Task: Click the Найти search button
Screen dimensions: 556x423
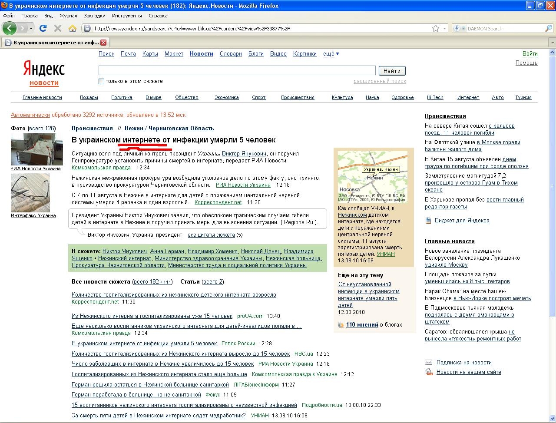Action: (392, 71)
